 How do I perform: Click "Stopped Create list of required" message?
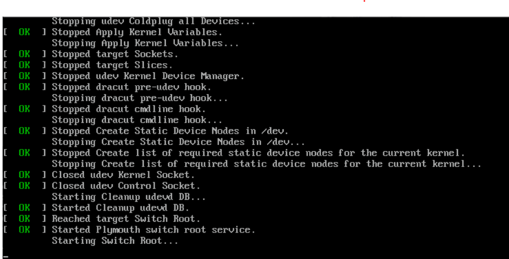pyautogui.click(x=258, y=153)
